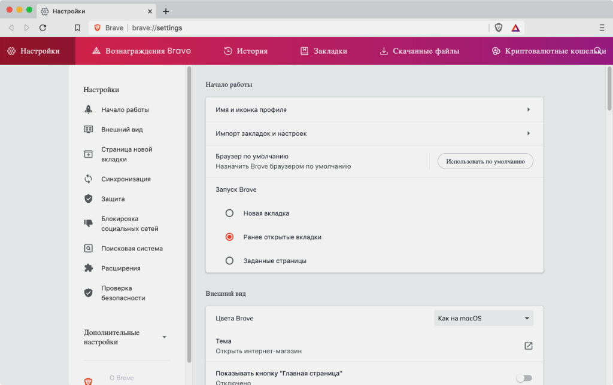Click the Защита shield icon
Screen dimensions: 613x385
click(89, 198)
